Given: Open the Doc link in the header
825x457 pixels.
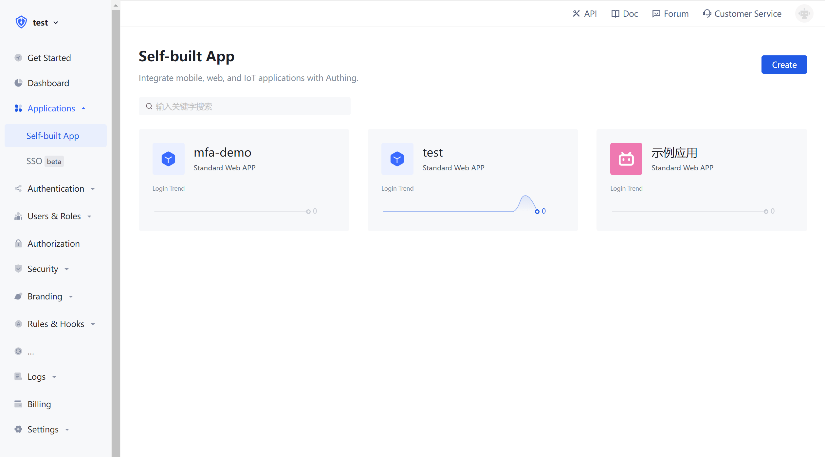Looking at the screenshot, I should 624,13.
